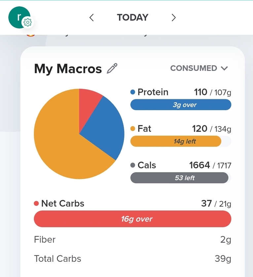
Task: Click the chevron next to CONSUMED
Action: 224,68
